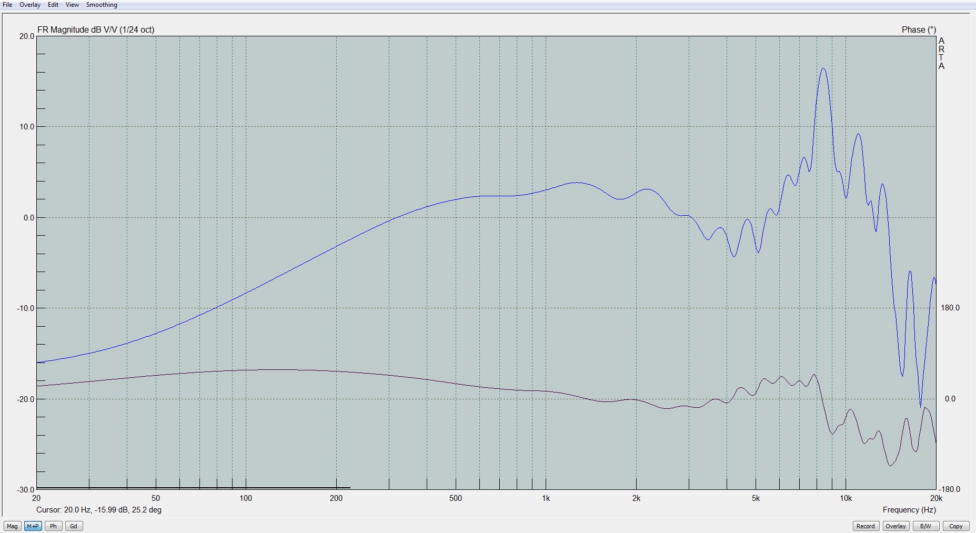The height and width of the screenshot is (533, 976).
Task: Click the 20.0 top magnitude axis value
Action: click(27, 36)
